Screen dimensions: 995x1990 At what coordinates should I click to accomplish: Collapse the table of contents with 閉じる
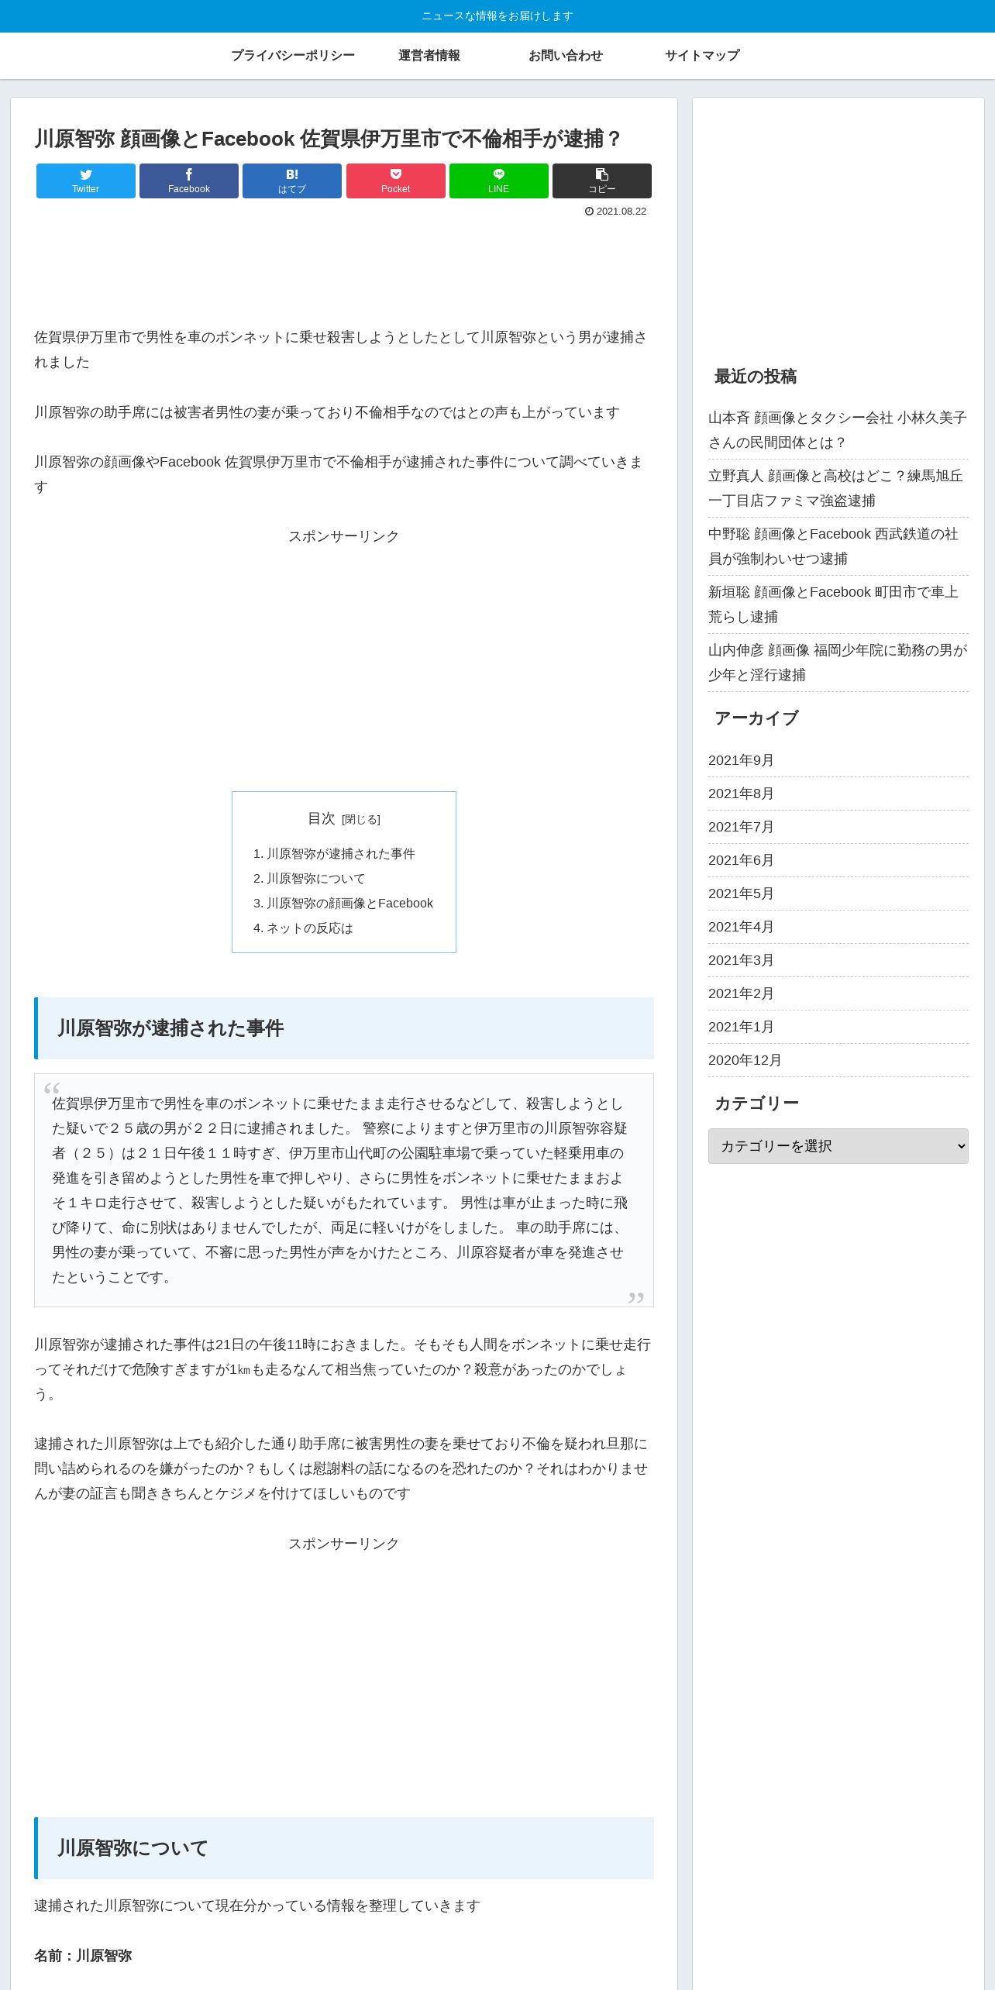pyautogui.click(x=361, y=820)
